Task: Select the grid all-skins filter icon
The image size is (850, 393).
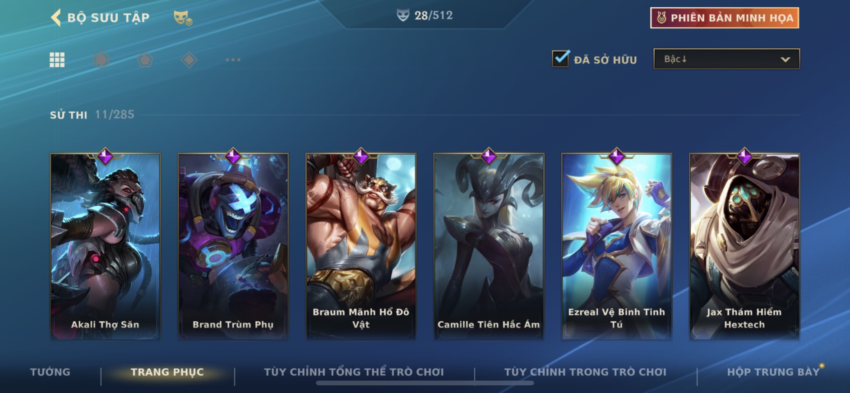Action: click(57, 60)
